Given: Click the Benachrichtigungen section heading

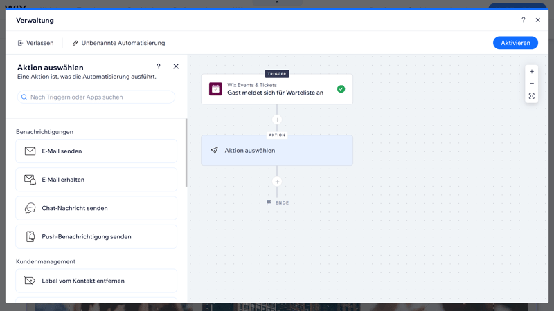Looking at the screenshot, I should click(x=44, y=132).
